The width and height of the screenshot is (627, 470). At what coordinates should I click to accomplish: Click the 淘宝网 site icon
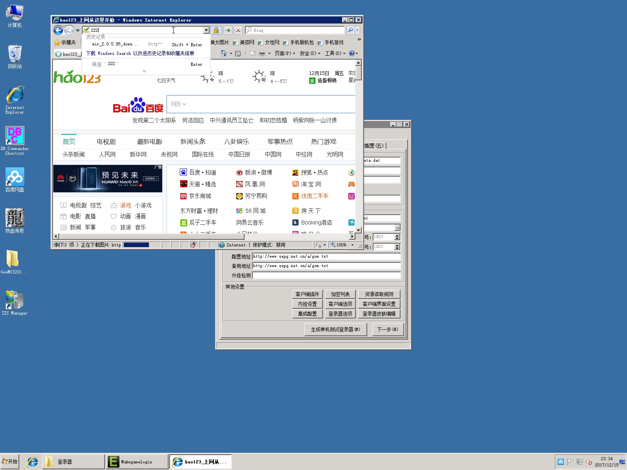click(x=295, y=184)
